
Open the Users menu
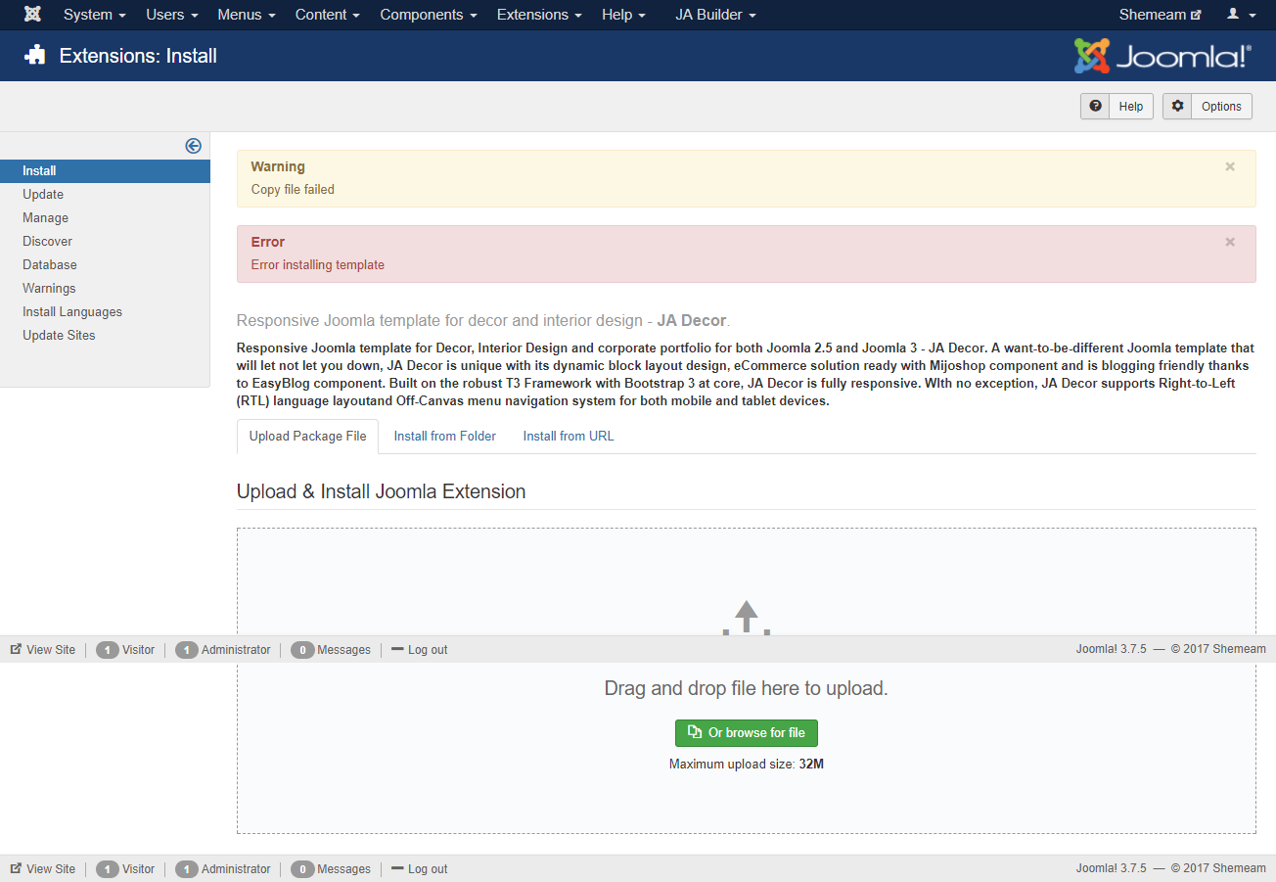(x=172, y=15)
